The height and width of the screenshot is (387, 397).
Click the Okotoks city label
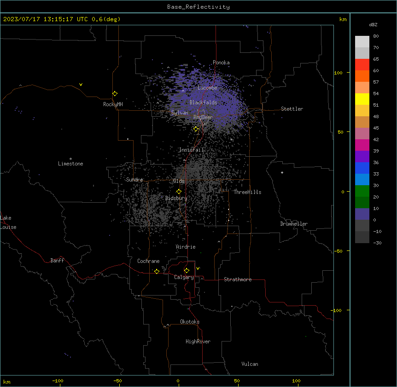[x=190, y=322]
